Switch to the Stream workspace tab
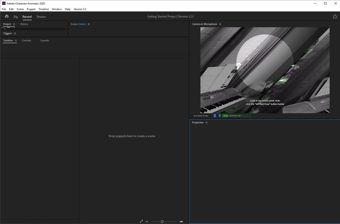The width and height of the screenshot is (340, 224). pyautogui.click(x=41, y=17)
